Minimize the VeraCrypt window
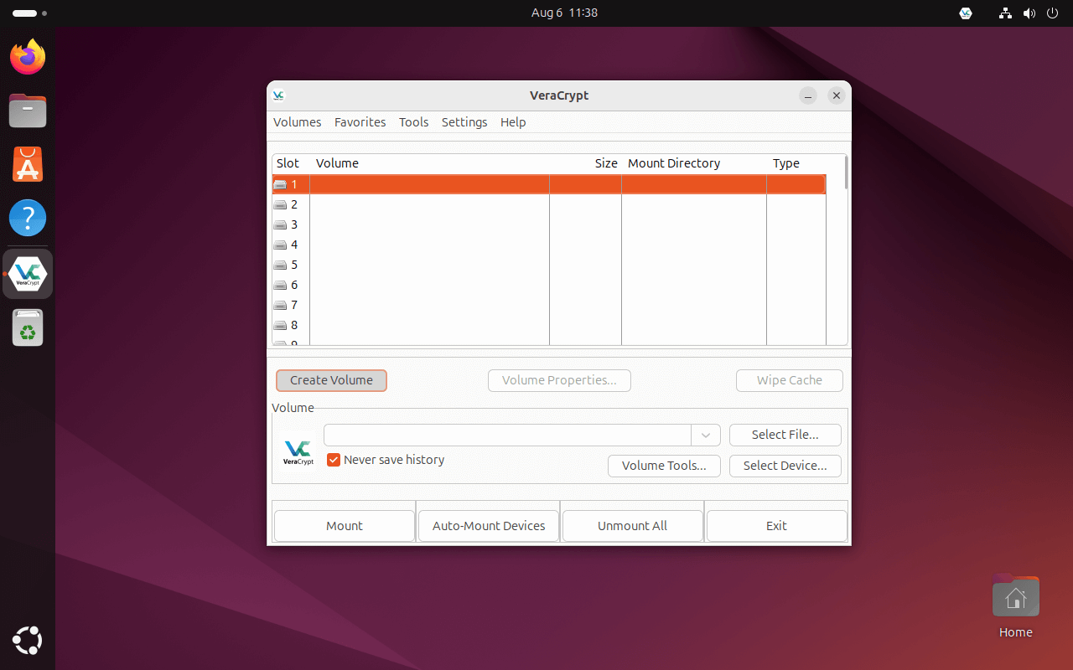Image resolution: width=1073 pixels, height=670 pixels. [x=807, y=95]
